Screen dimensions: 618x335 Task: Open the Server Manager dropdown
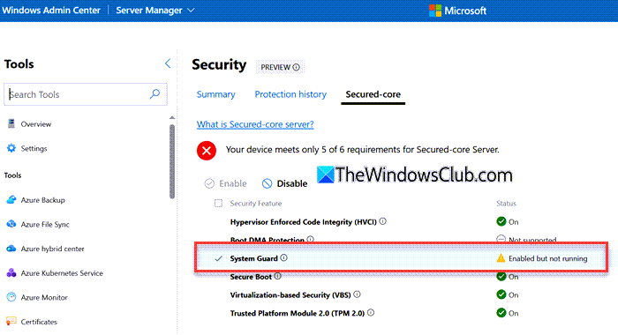click(154, 11)
